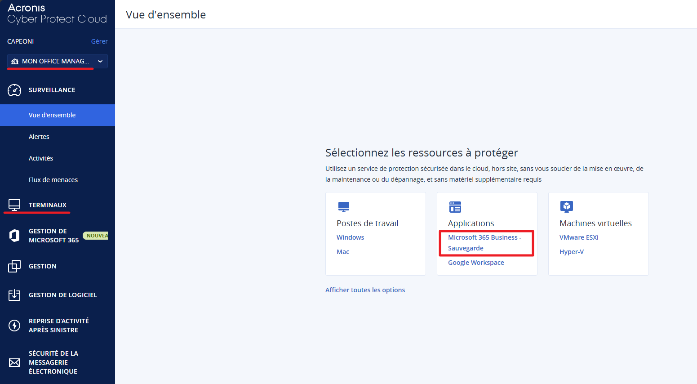Click the Vue d'ensemble page heading
This screenshot has height=384, width=697.
tap(166, 14)
